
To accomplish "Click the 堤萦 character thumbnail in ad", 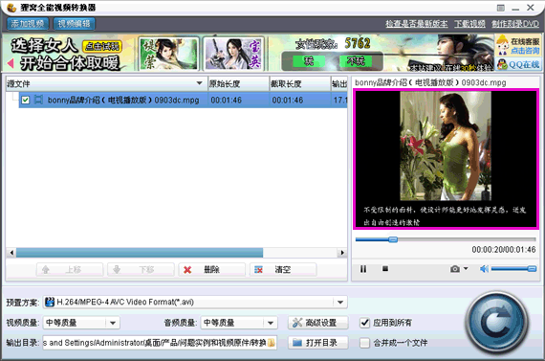I will click(x=168, y=54).
